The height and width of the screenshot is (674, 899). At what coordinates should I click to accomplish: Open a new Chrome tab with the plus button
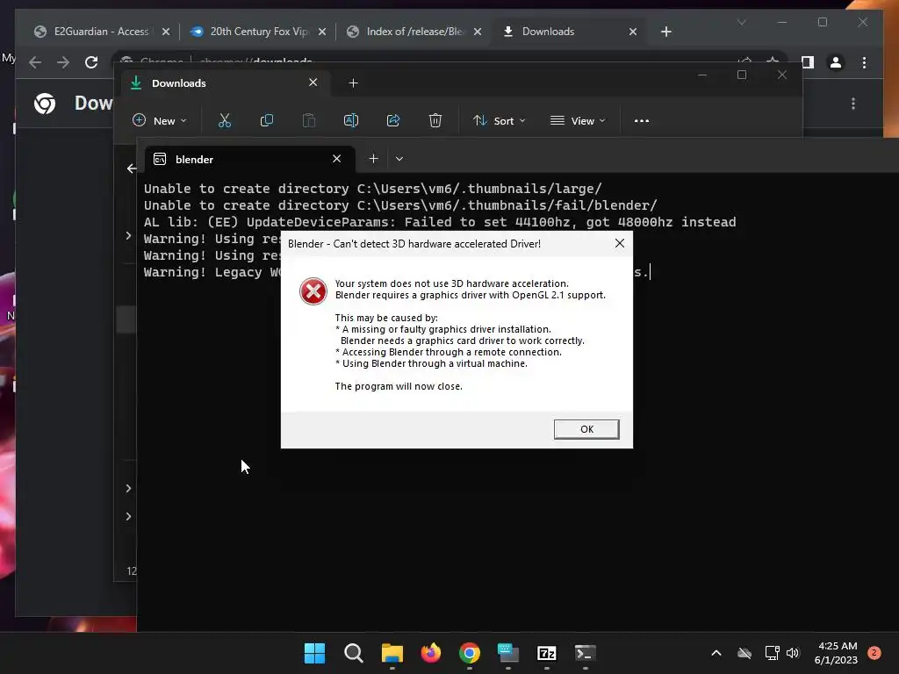(x=665, y=32)
